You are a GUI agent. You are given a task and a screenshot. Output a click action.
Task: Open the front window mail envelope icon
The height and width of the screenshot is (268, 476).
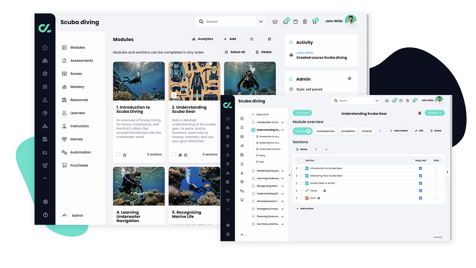(x=387, y=101)
